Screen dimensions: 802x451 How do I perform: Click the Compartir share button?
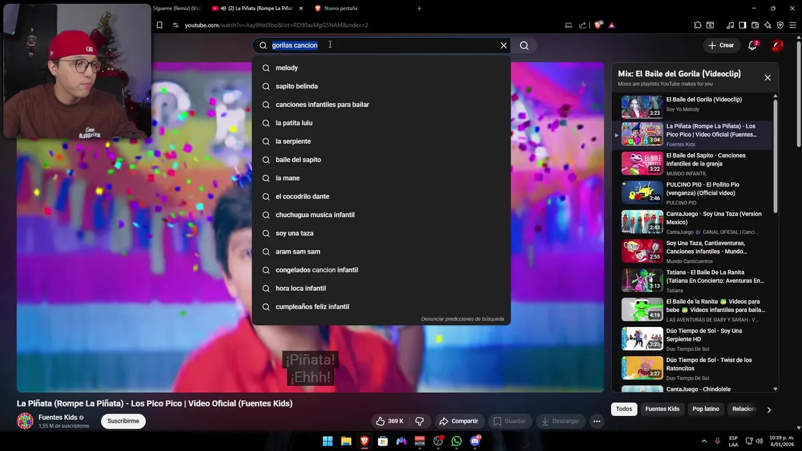[459, 421]
